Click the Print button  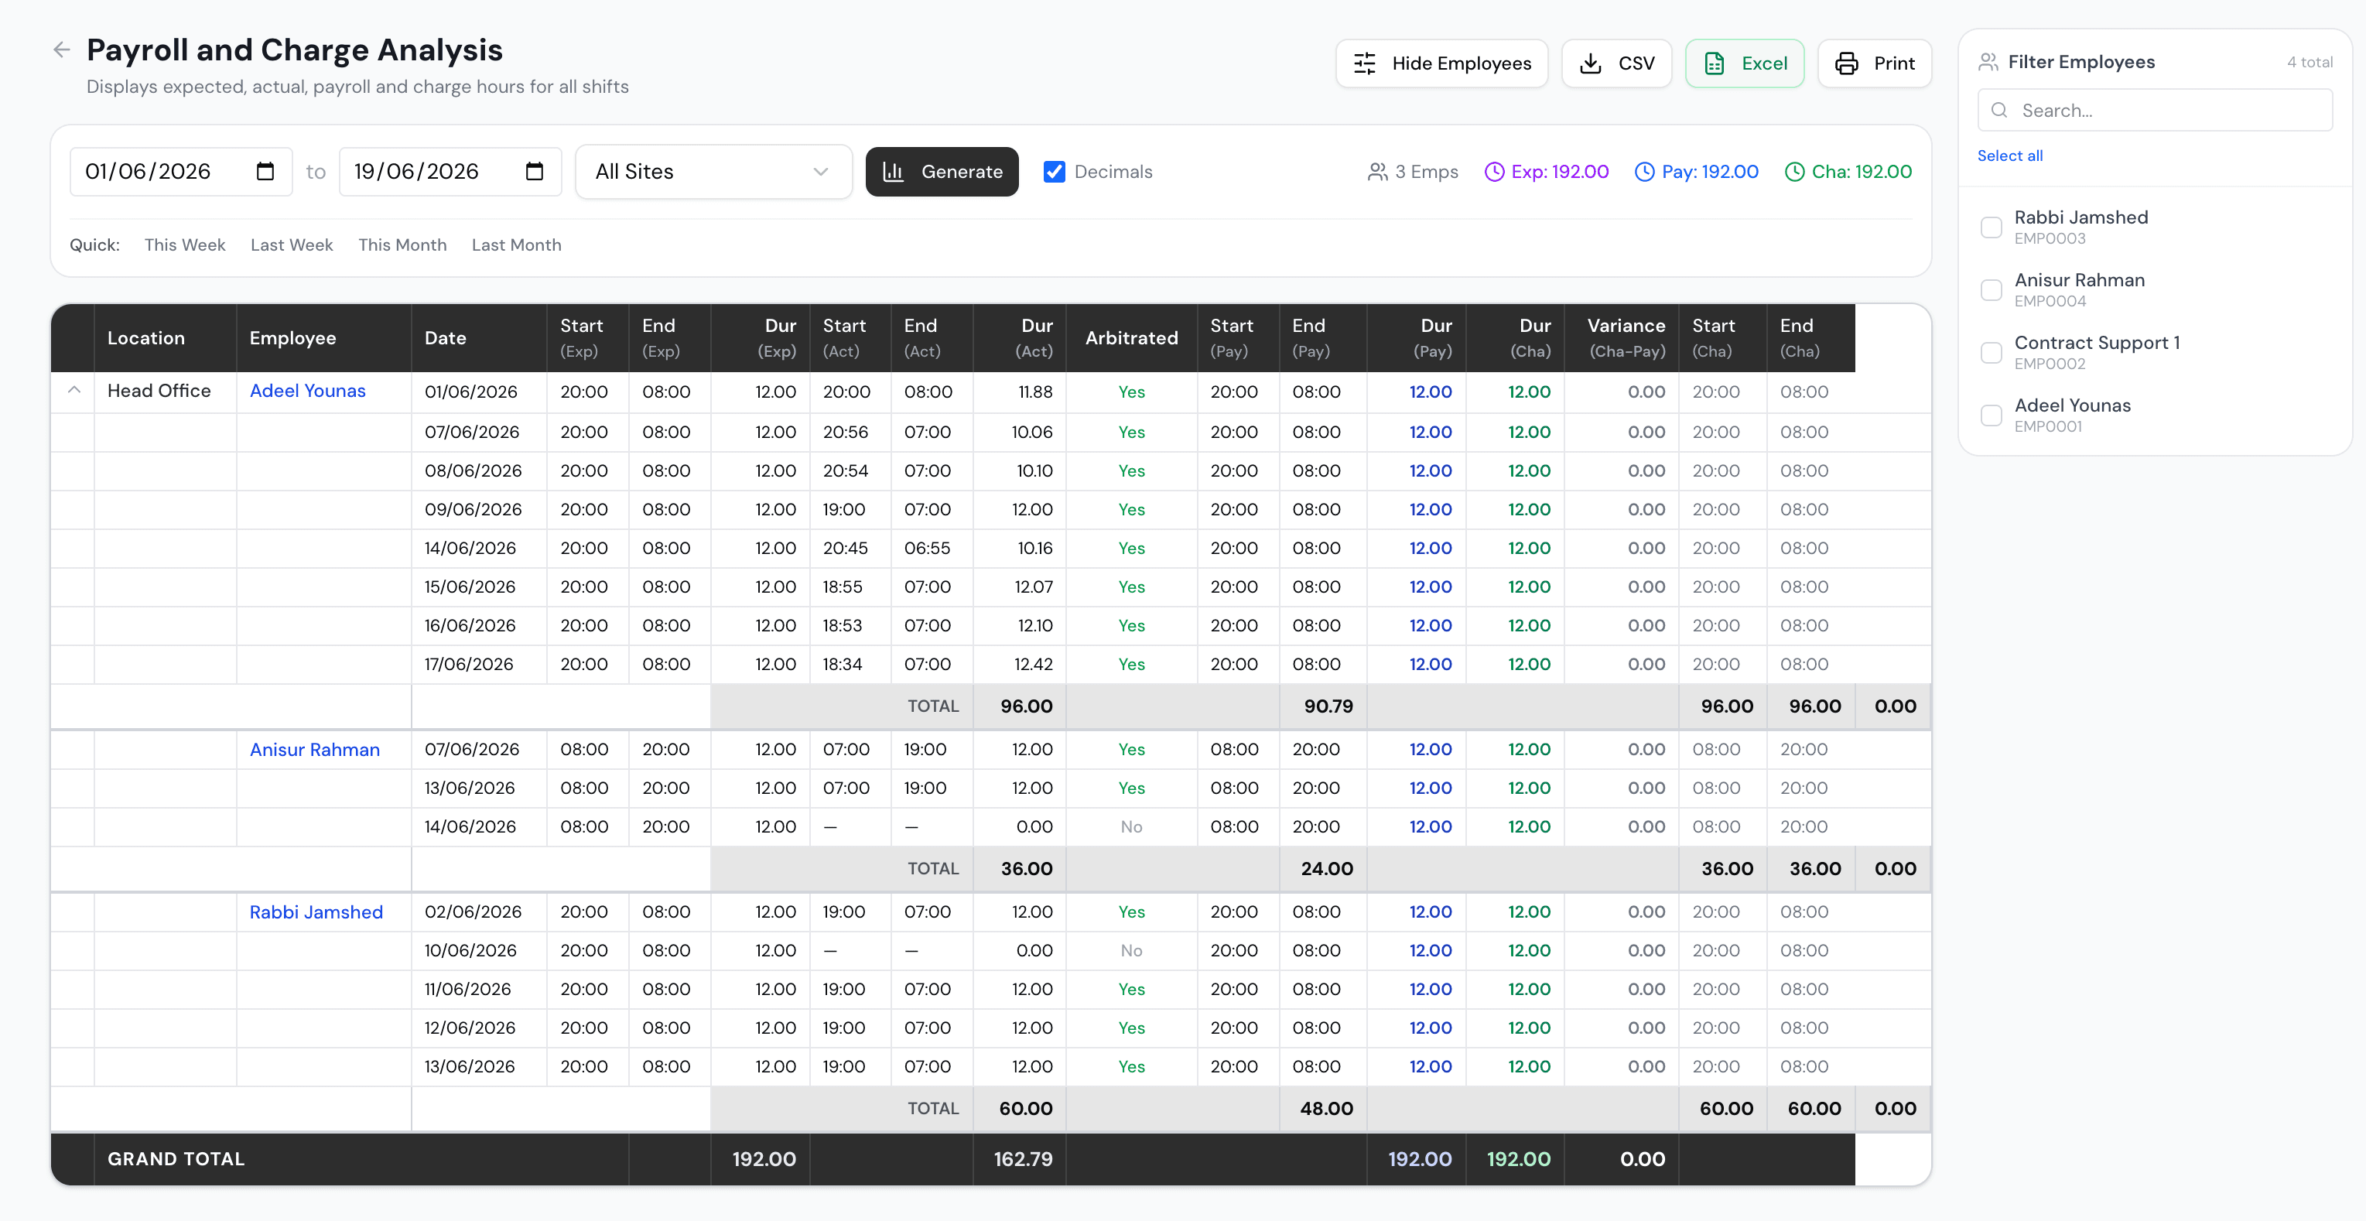1874,63
